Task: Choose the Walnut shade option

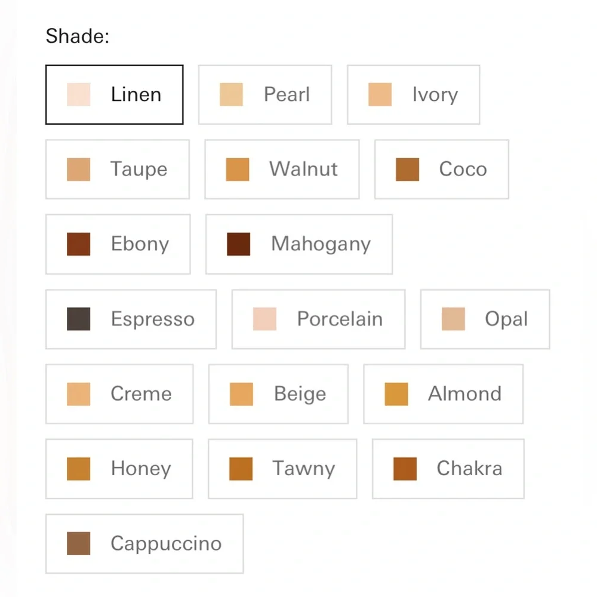Action: click(x=282, y=169)
